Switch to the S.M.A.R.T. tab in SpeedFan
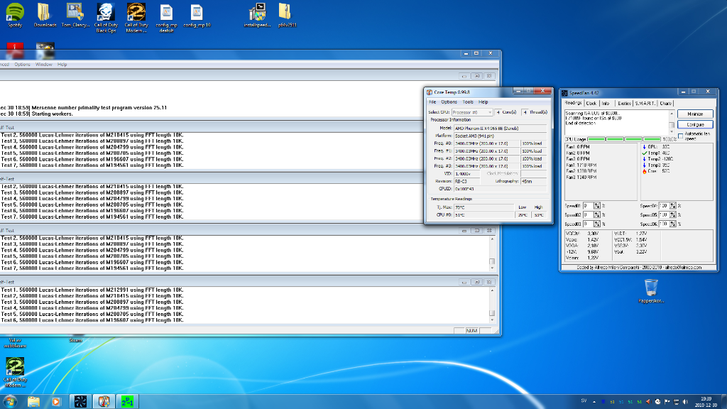Screen dimensions: 727x409 tap(645, 103)
